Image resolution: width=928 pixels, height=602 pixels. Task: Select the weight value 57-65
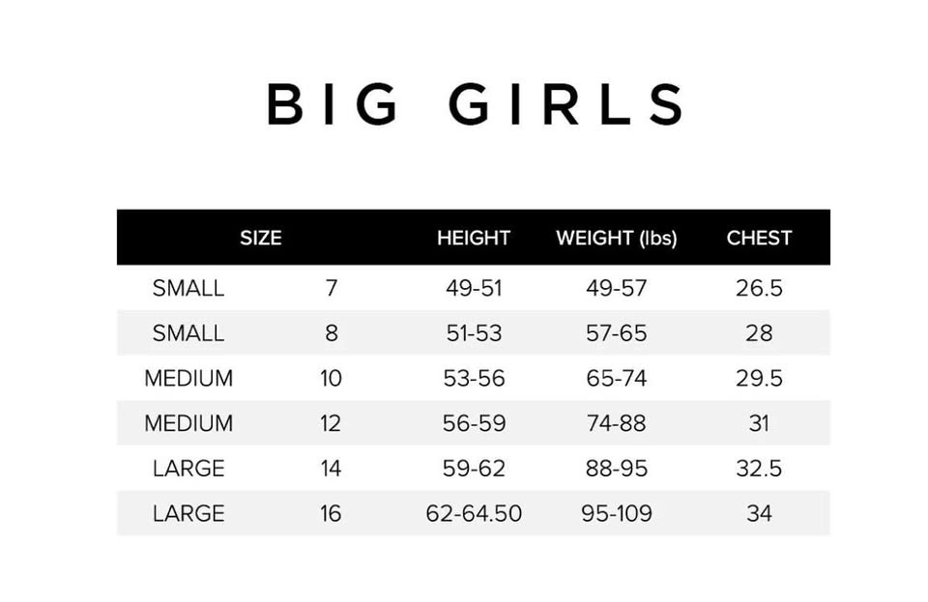click(616, 333)
